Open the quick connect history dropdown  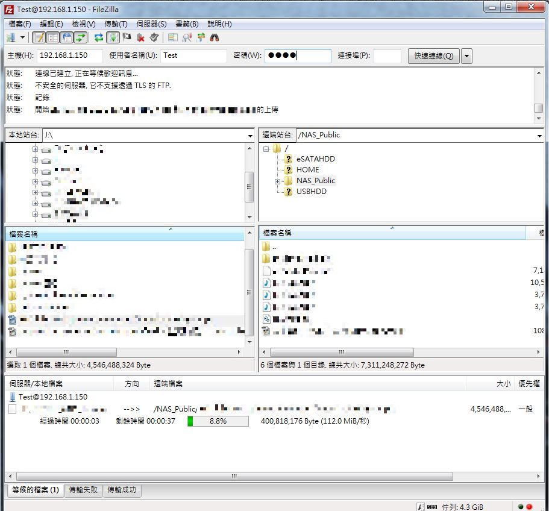(x=466, y=56)
